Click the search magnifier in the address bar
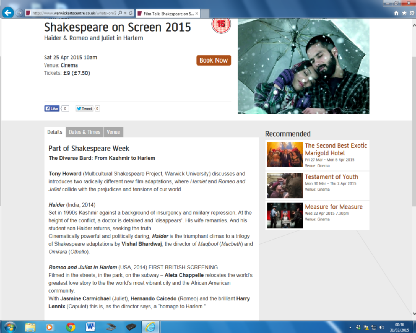Screen dimensions: 416x333 click(120, 13)
